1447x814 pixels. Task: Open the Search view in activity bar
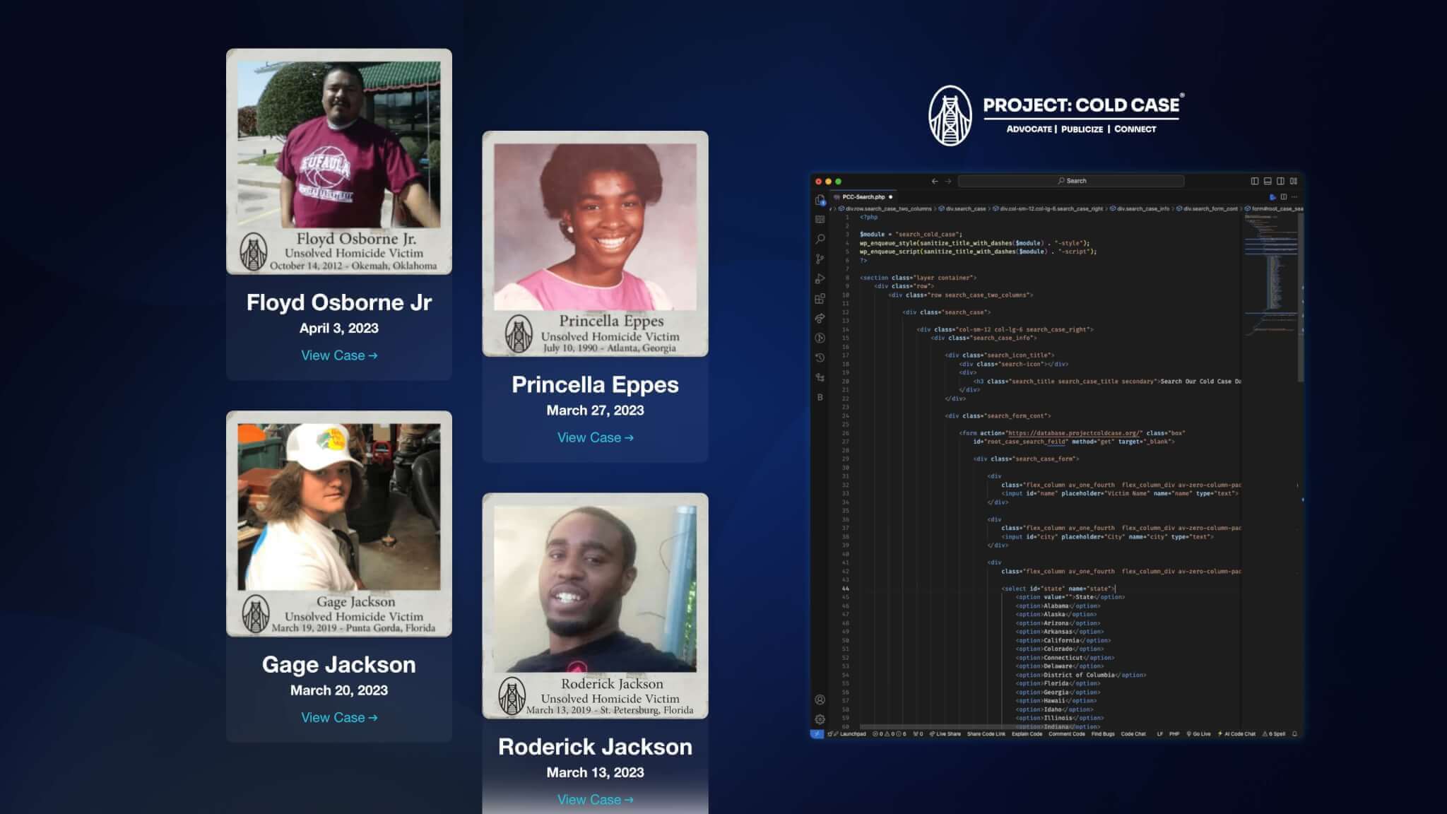[x=820, y=239]
